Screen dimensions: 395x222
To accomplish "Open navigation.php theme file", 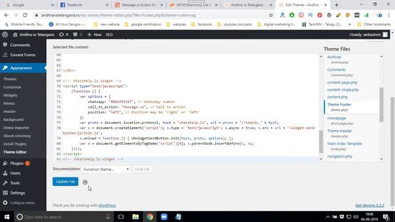I will [x=339, y=157].
